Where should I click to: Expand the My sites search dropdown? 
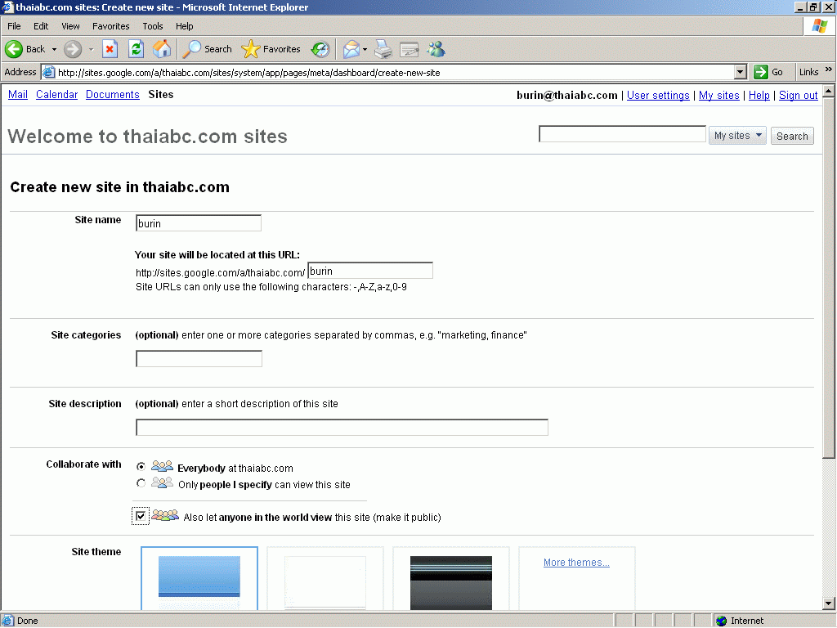pos(737,136)
